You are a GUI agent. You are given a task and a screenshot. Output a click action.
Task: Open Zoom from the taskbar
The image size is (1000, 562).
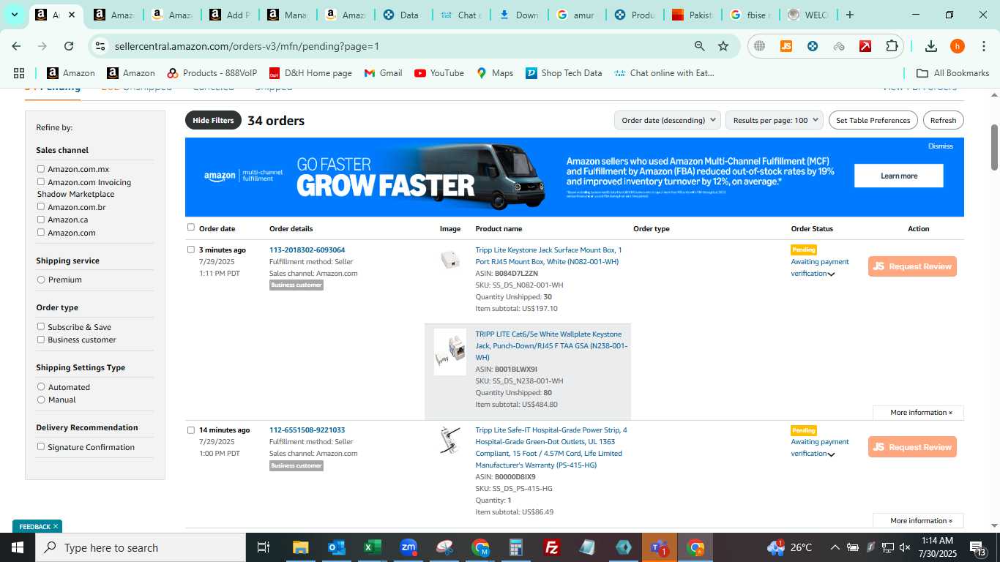[x=408, y=547]
